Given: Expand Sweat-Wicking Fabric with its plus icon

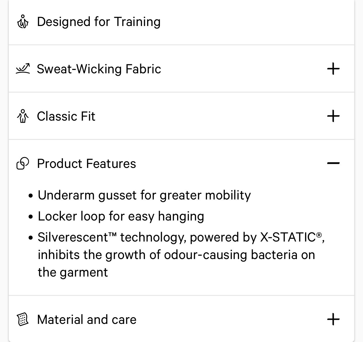Looking at the screenshot, I should 333,69.
